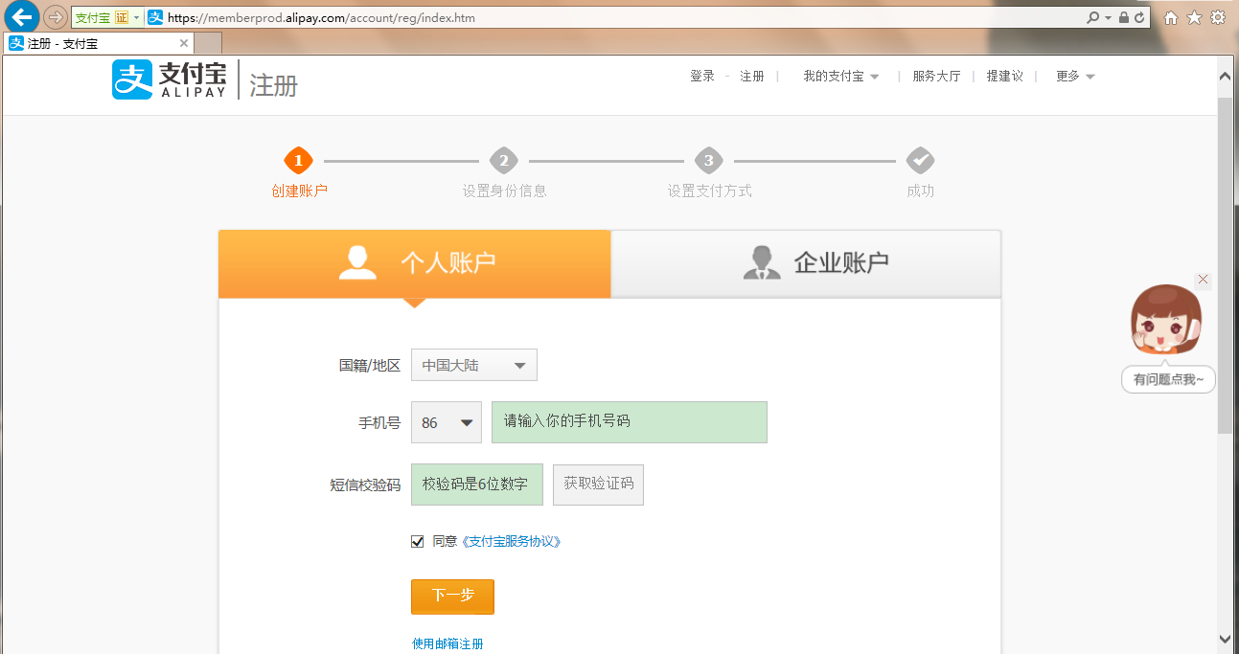Expand the 我的支付宝 menu
The image size is (1239, 654).
(x=840, y=77)
